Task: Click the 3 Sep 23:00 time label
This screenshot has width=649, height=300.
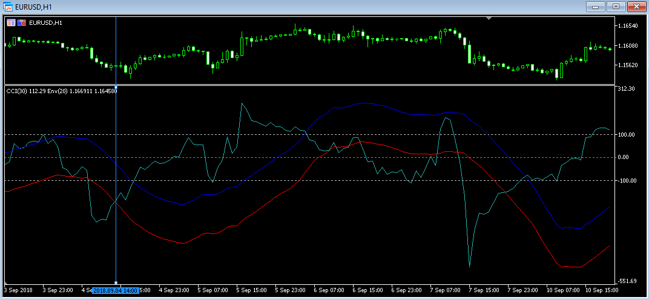Action: 58,290
